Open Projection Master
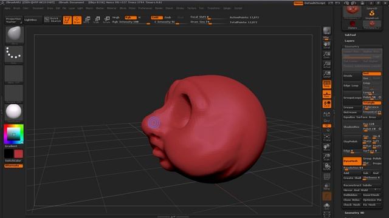 pyautogui.click(x=13, y=20)
